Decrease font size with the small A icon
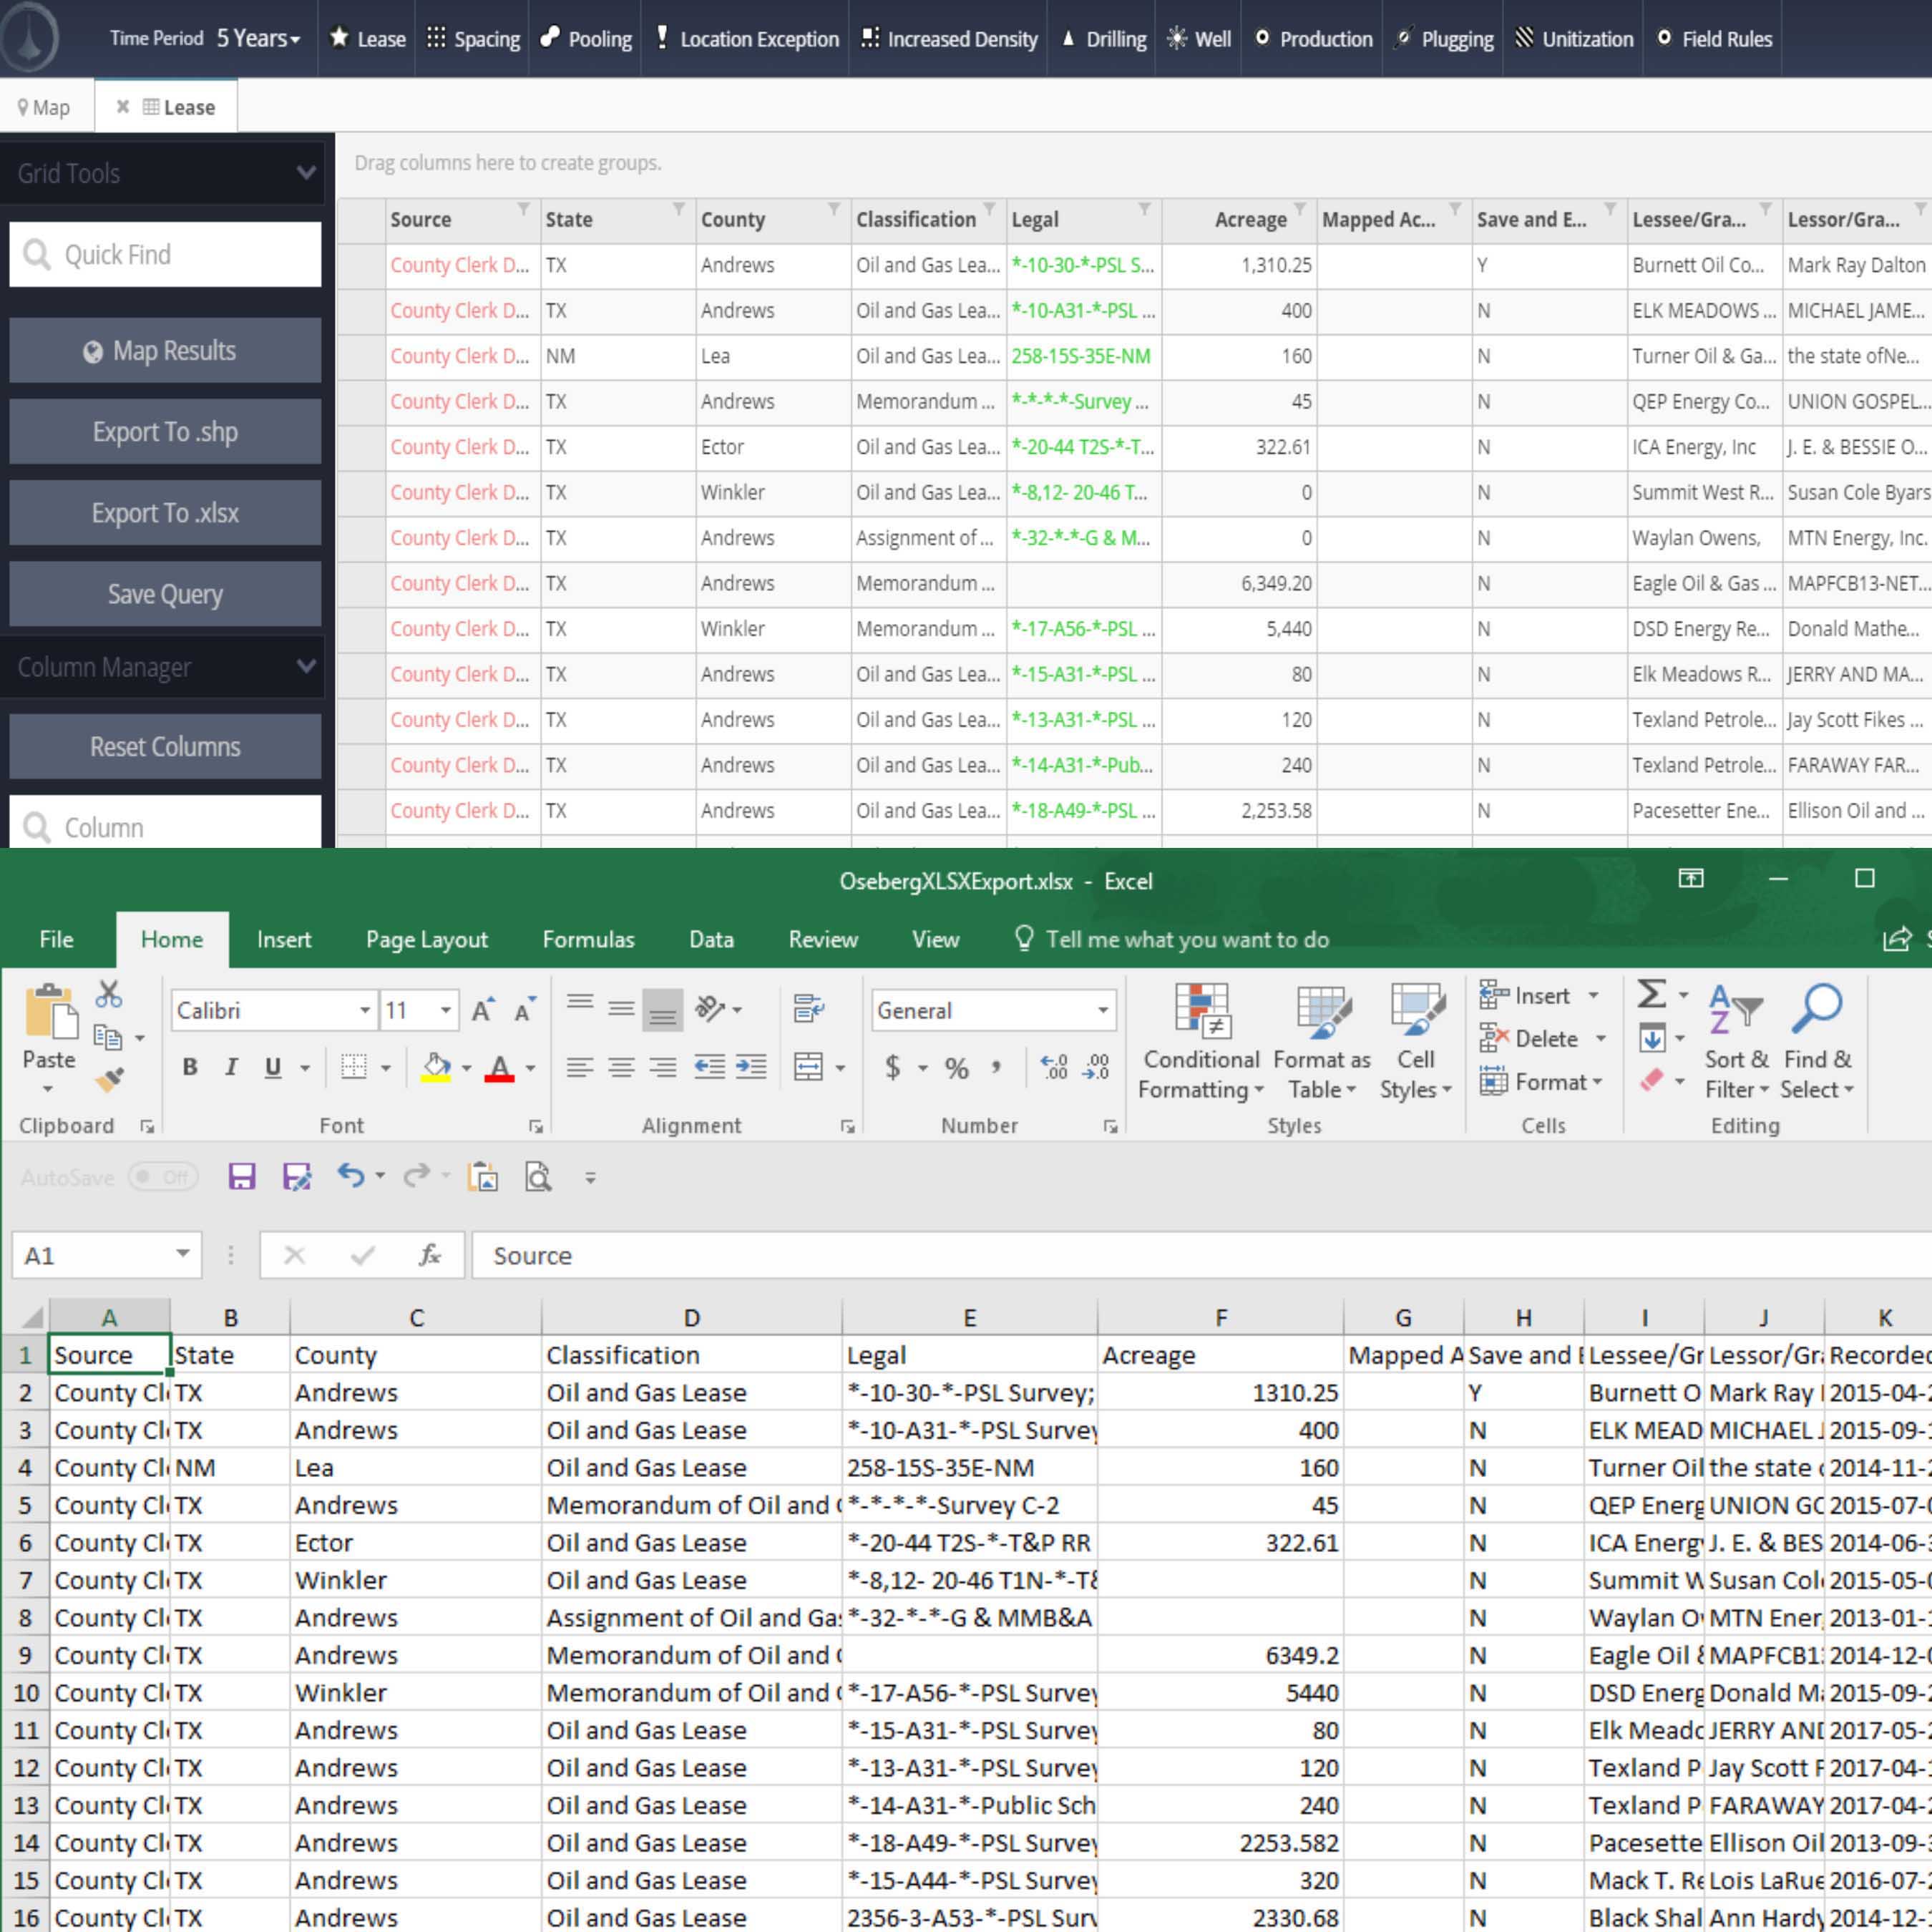The width and height of the screenshot is (1932, 1932). [x=524, y=1010]
